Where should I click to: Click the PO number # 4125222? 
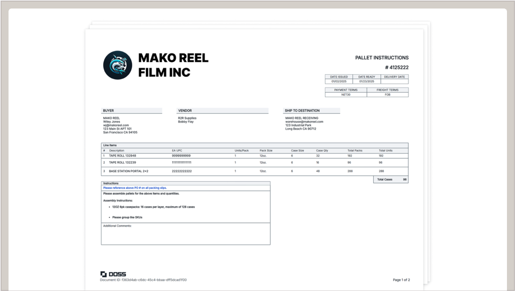pyautogui.click(x=397, y=68)
